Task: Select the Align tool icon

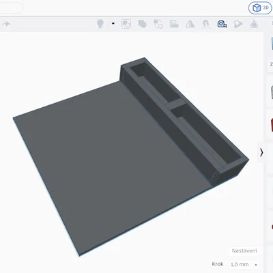Action: pyautogui.click(x=174, y=24)
